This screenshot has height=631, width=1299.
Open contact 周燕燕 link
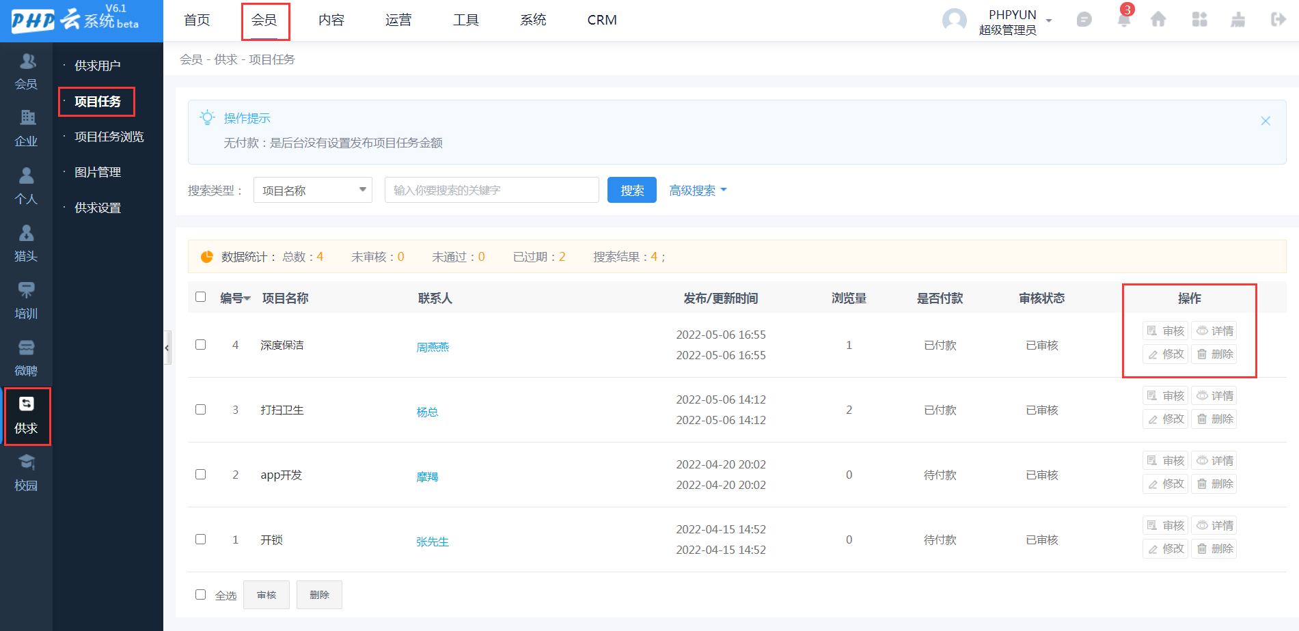click(433, 347)
